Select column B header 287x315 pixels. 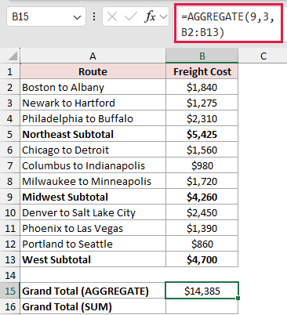click(202, 56)
